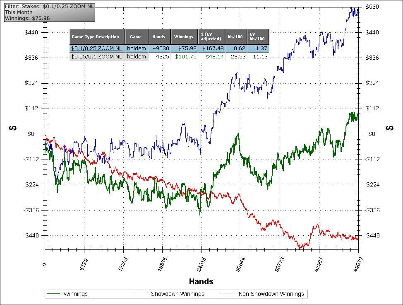This screenshot has height=305, width=403.
Task: Click the $75.98 winnings cell
Action: click(184, 48)
